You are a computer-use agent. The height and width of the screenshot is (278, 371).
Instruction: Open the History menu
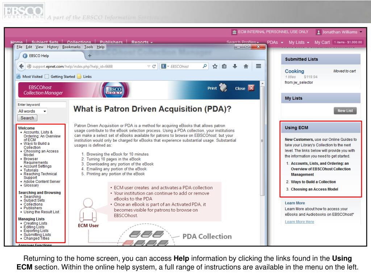(53, 47)
